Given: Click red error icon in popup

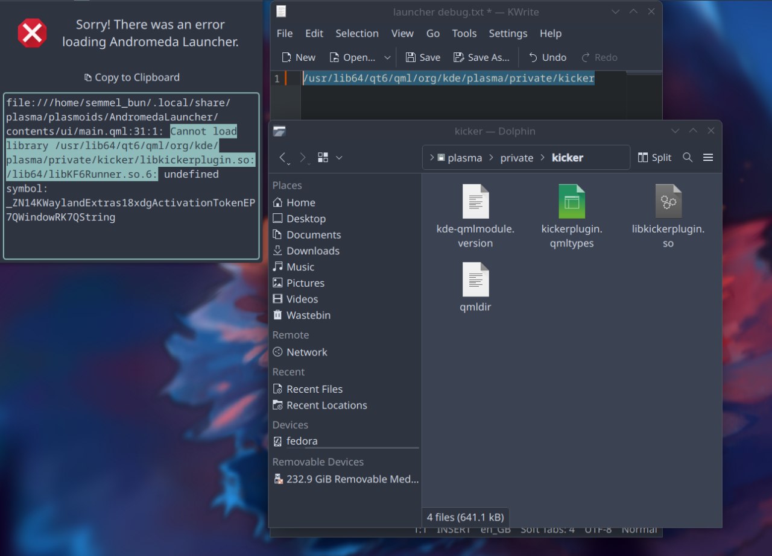Looking at the screenshot, I should point(32,33).
